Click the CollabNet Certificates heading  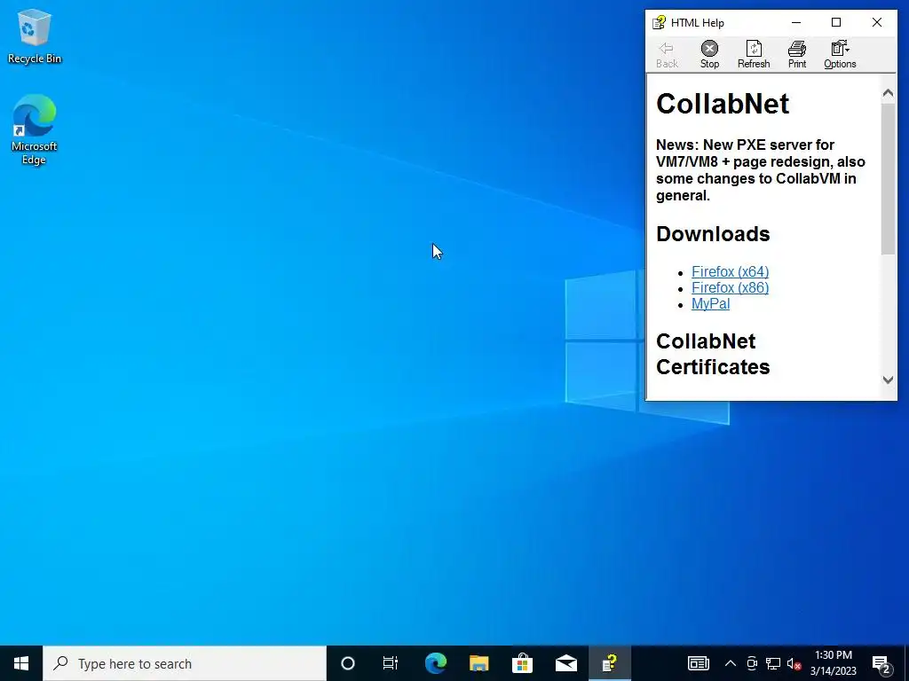coord(713,354)
